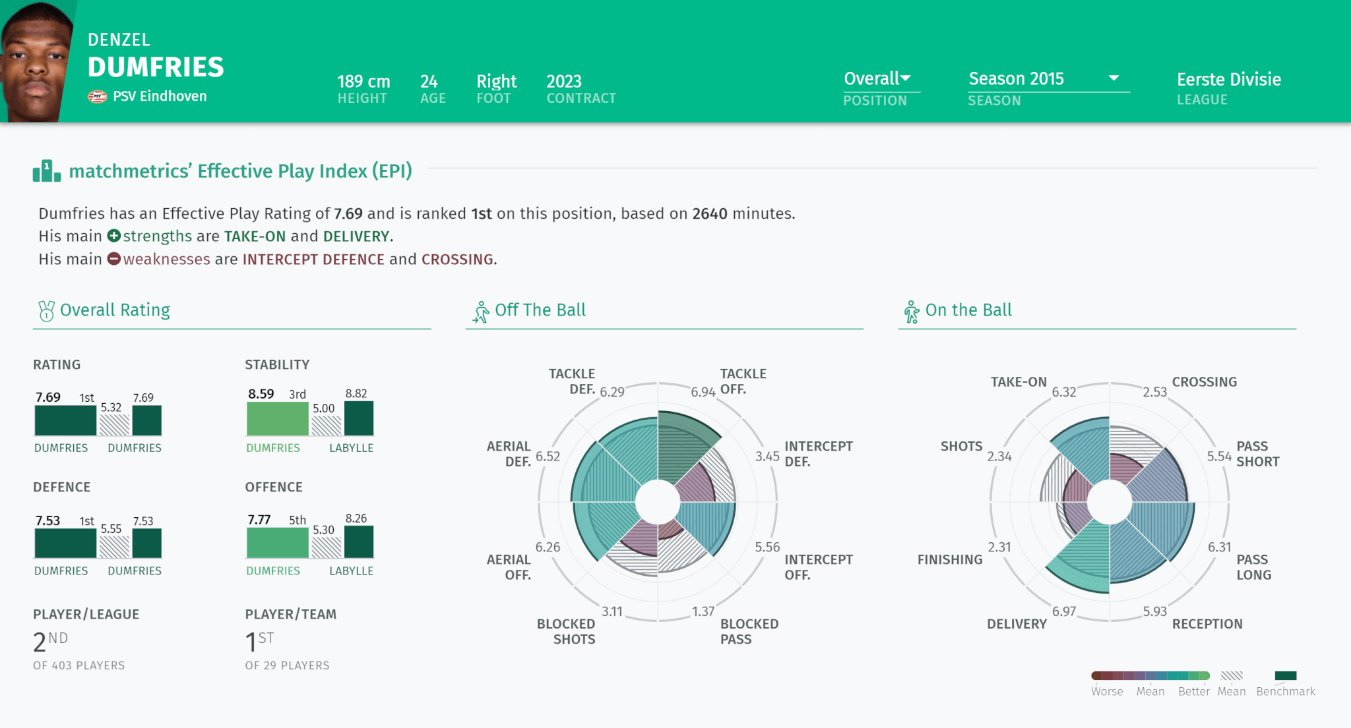
Task: Click the age value 24
Action: pyautogui.click(x=429, y=81)
